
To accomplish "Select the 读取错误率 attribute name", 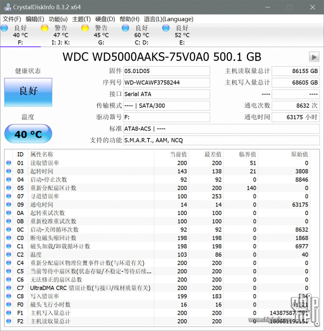I will 45,163.
